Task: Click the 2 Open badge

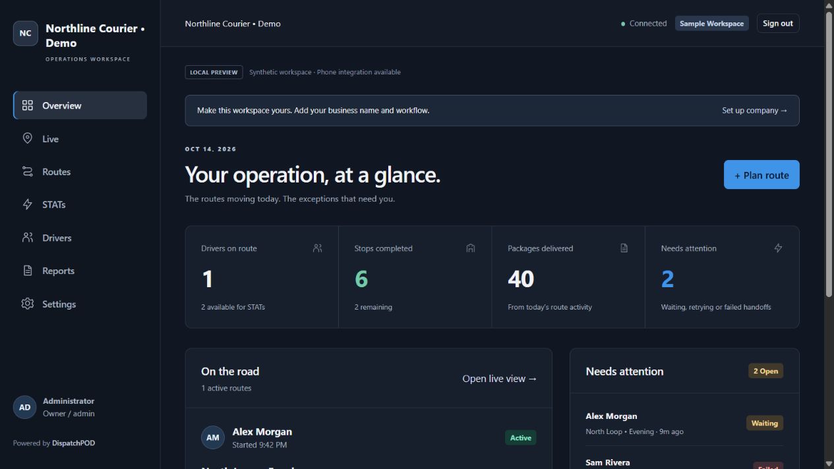Action: [x=765, y=371]
